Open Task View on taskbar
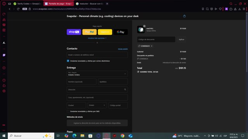The height and width of the screenshot is (139, 248). click(x=58, y=136)
